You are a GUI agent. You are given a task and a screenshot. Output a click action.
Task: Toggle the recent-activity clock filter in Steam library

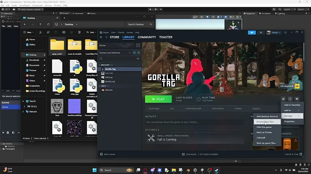(x=134, y=53)
